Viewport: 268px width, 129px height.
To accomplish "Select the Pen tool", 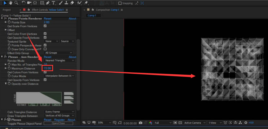I will [x=48, y=3].
